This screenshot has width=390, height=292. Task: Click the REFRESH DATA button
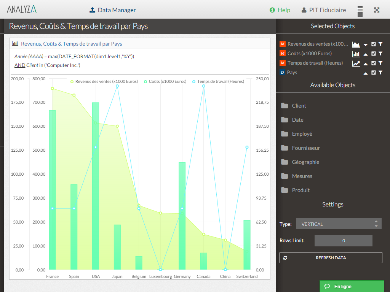[x=331, y=257]
